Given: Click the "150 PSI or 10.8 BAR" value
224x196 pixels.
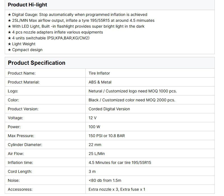Looking at the screenshot, I should pyautogui.click(x=107, y=136).
